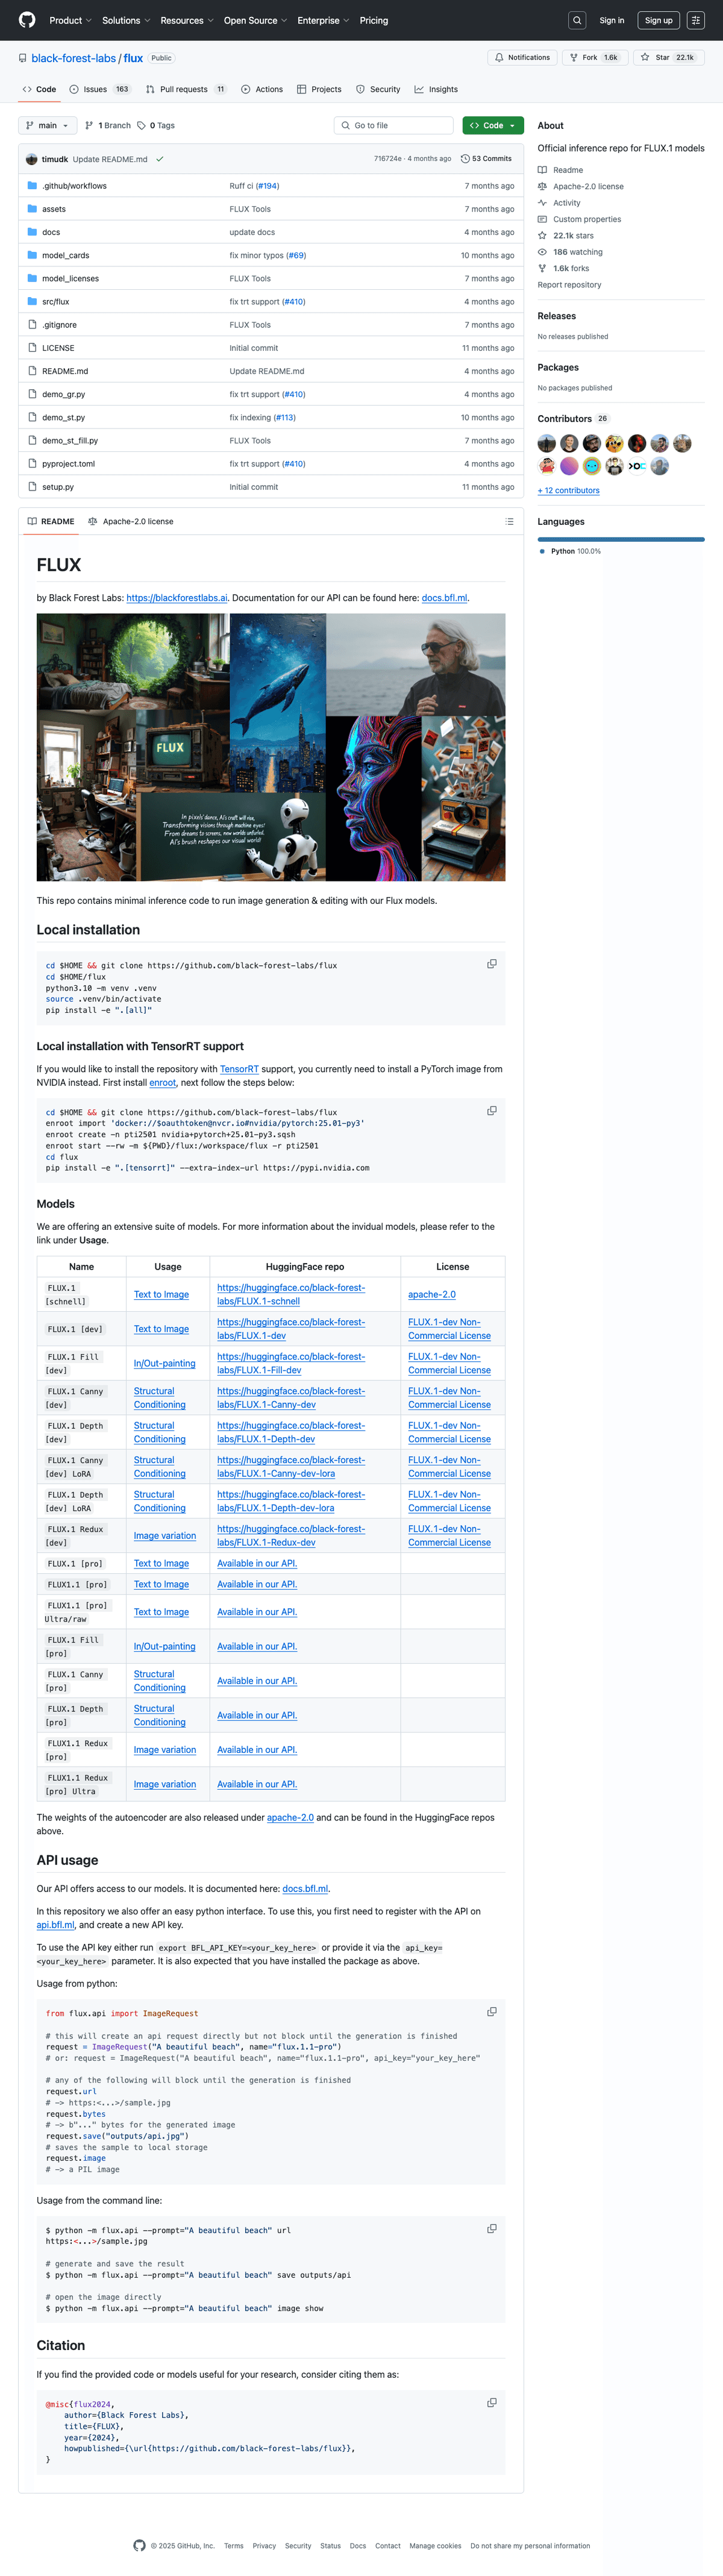Copy the TensorRT installation code block

coord(492,1111)
